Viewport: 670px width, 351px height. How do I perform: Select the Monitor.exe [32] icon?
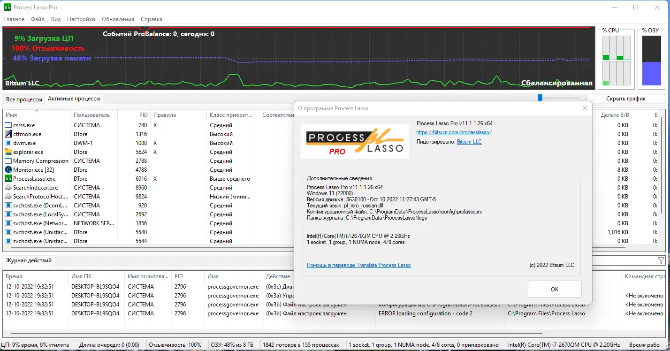point(8,170)
